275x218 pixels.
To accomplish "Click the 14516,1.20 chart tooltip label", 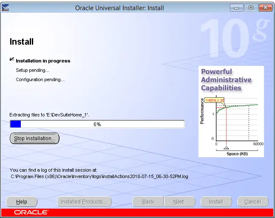I will point(215,100).
